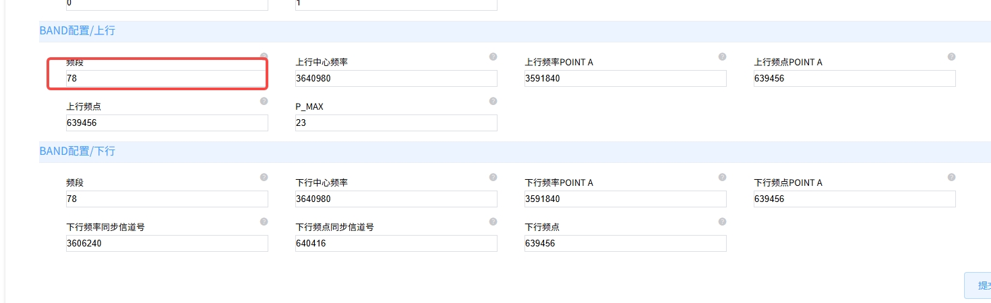Image resolution: width=991 pixels, height=303 pixels.
Task: Open help icon for 上行中心频率 field
Action: (493, 57)
